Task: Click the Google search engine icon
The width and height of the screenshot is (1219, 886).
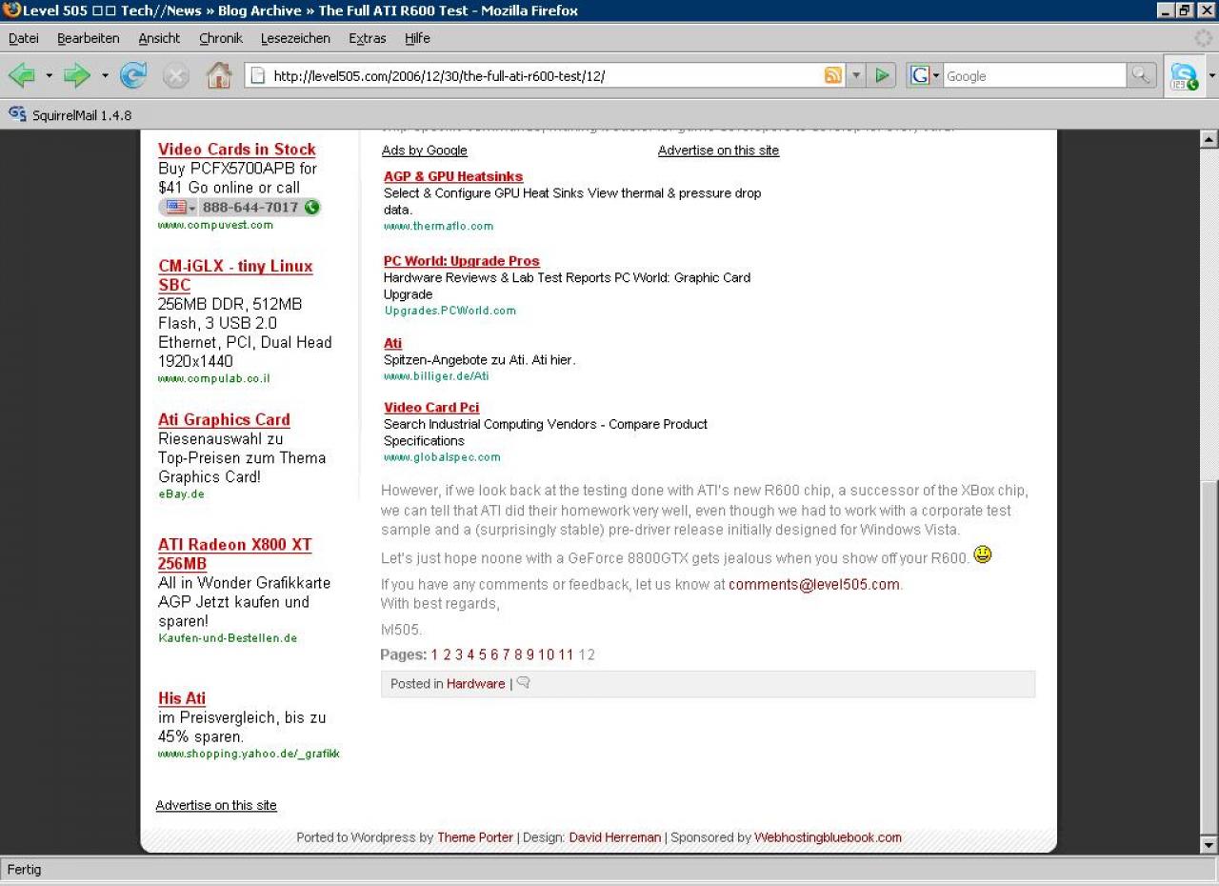Action: [x=920, y=75]
